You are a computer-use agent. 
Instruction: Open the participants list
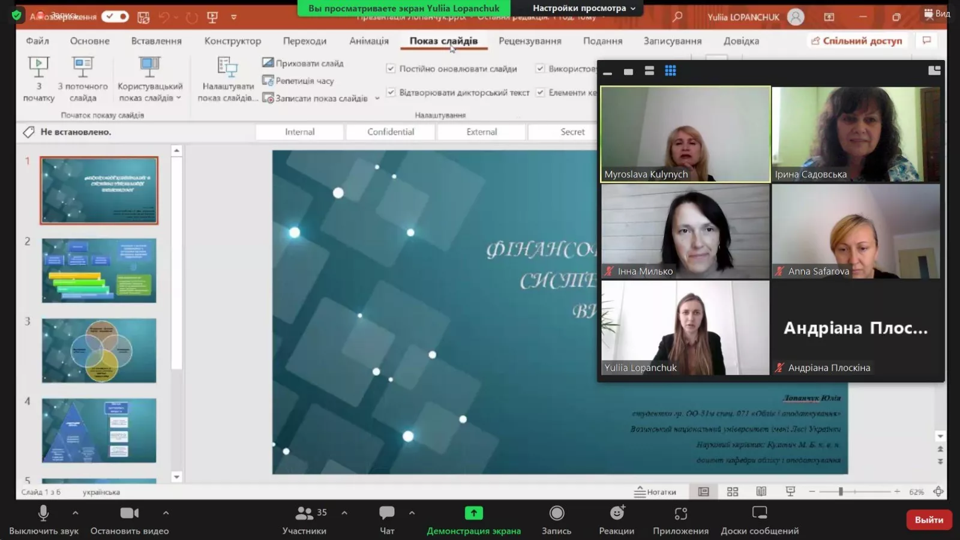305,514
